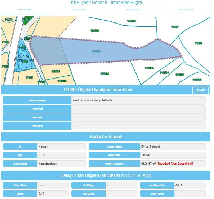Open the PLAN 5000 tab
Screen dimensions: 214x199
79,10
